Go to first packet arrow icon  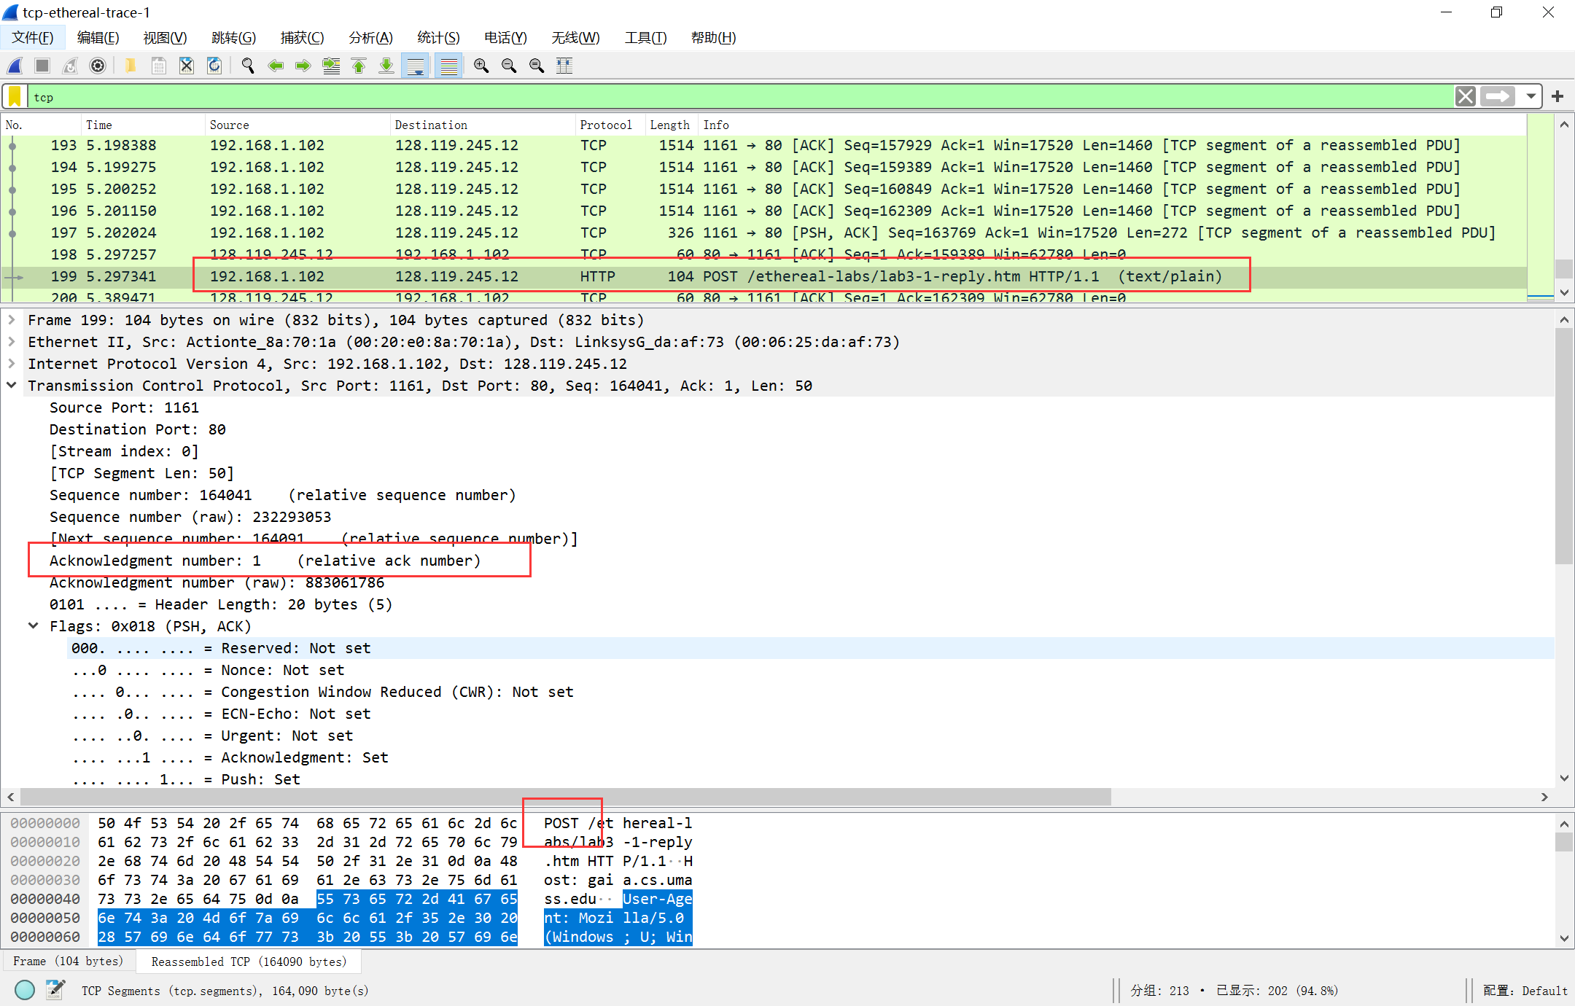click(359, 66)
